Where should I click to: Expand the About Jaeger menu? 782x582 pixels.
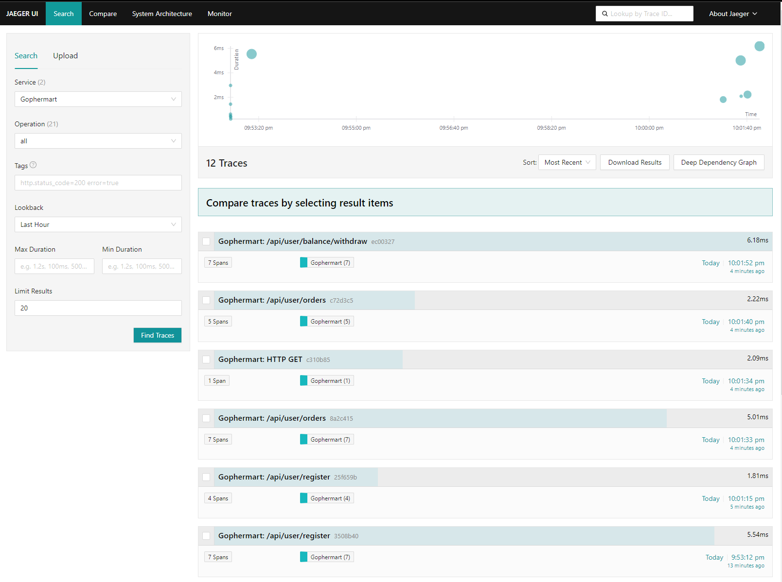tap(733, 14)
